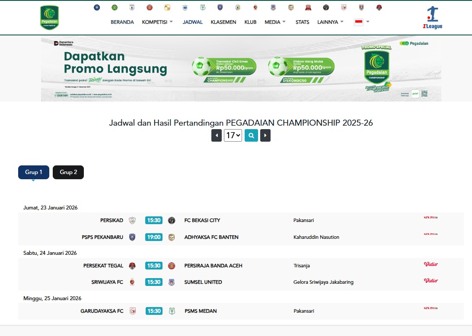Click the Persikad club crest
Image resolution: width=472 pixels, height=336 pixels.
[x=132, y=220]
